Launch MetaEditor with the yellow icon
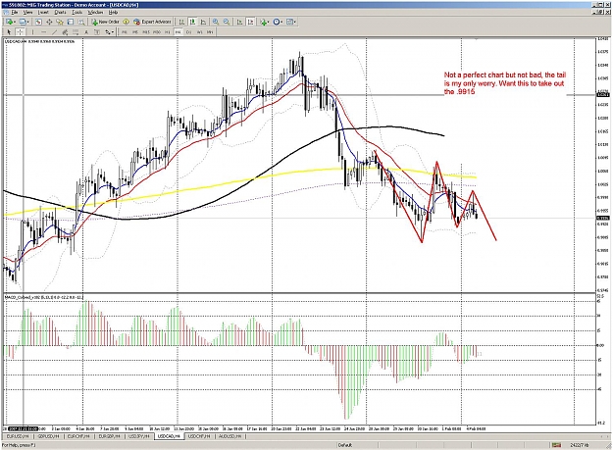 point(126,22)
